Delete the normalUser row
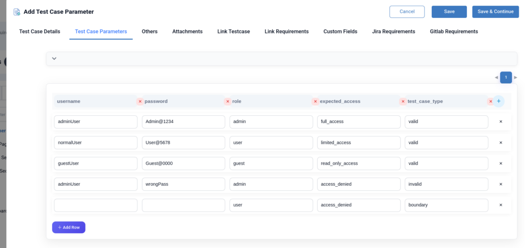This screenshot has height=248, width=527. click(x=501, y=143)
